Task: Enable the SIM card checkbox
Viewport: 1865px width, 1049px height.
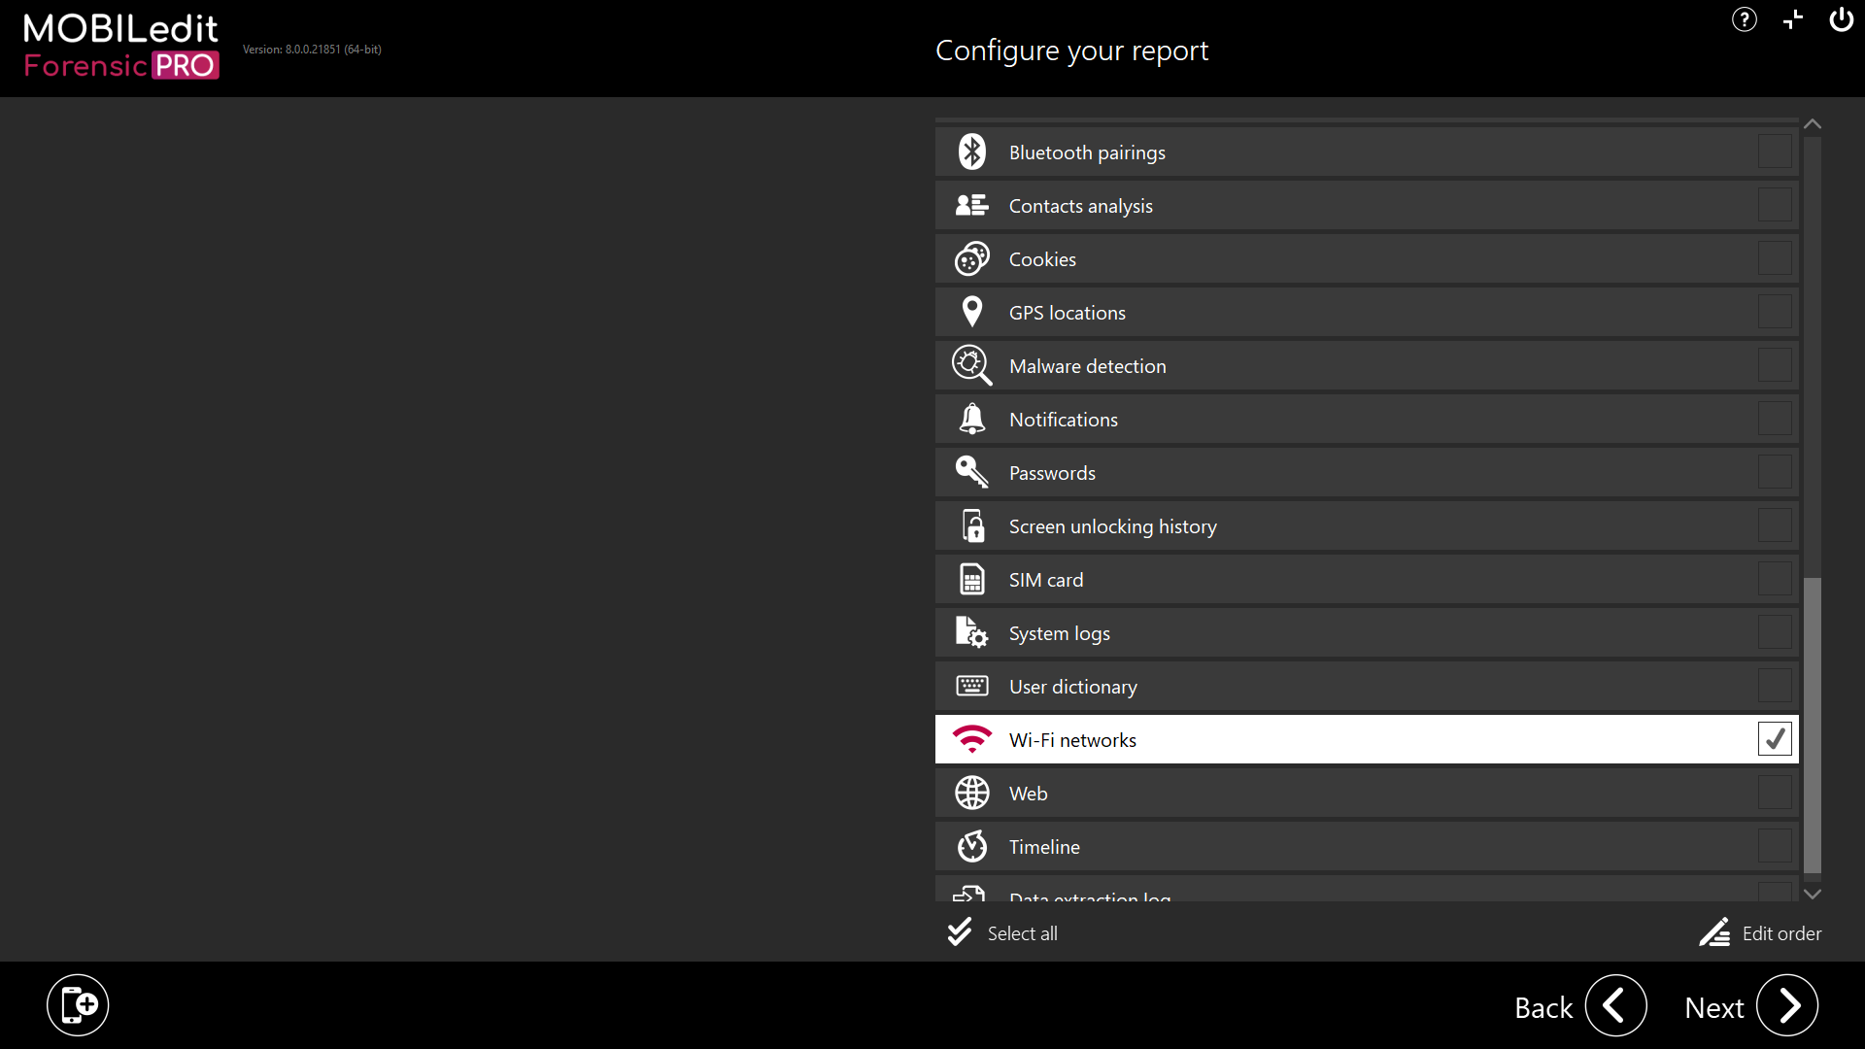Action: [1774, 579]
